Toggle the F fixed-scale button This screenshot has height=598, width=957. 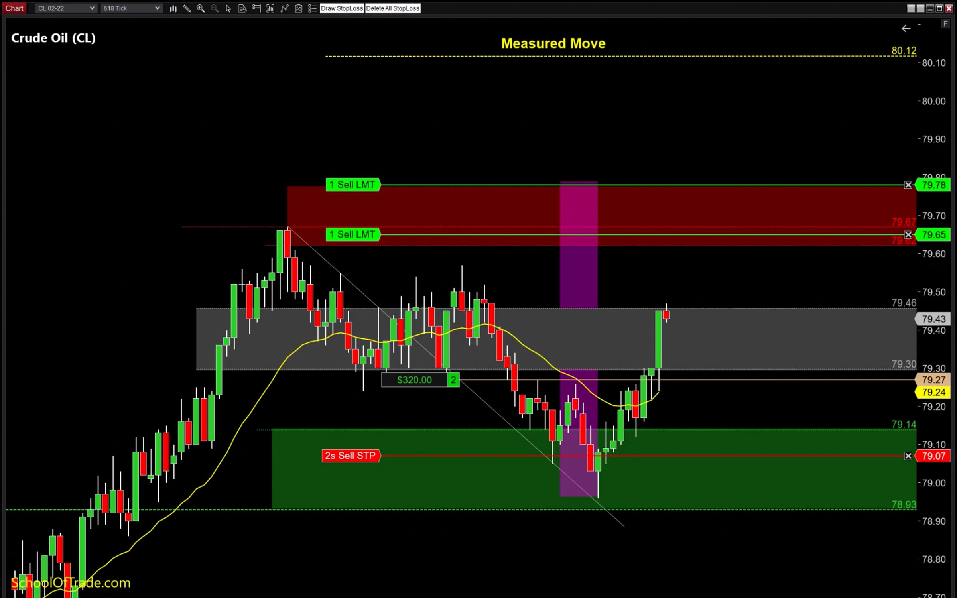tap(945, 24)
